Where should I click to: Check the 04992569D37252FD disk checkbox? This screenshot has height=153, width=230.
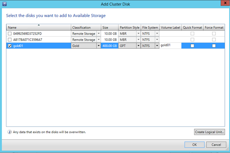10,34
